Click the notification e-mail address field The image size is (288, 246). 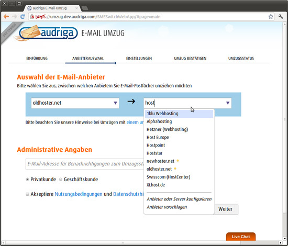tap(85, 164)
